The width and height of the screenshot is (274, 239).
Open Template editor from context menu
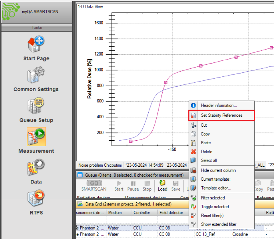(216, 188)
